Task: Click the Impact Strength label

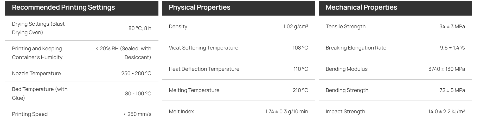Action: coord(345,111)
